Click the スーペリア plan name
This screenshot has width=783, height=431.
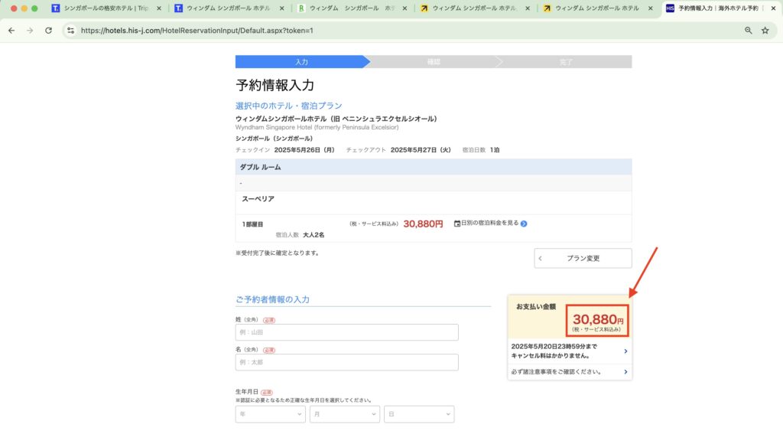pyautogui.click(x=258, y=199)
